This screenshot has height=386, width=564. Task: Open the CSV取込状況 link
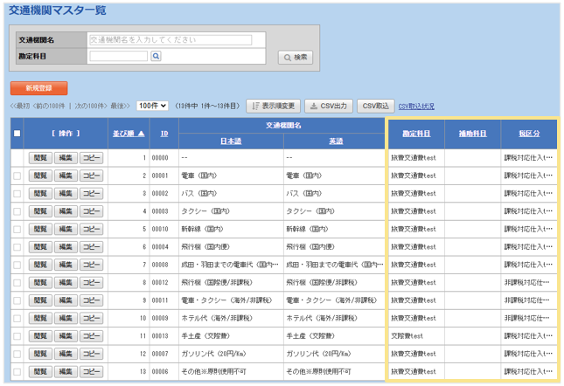[x=416, y=107]
